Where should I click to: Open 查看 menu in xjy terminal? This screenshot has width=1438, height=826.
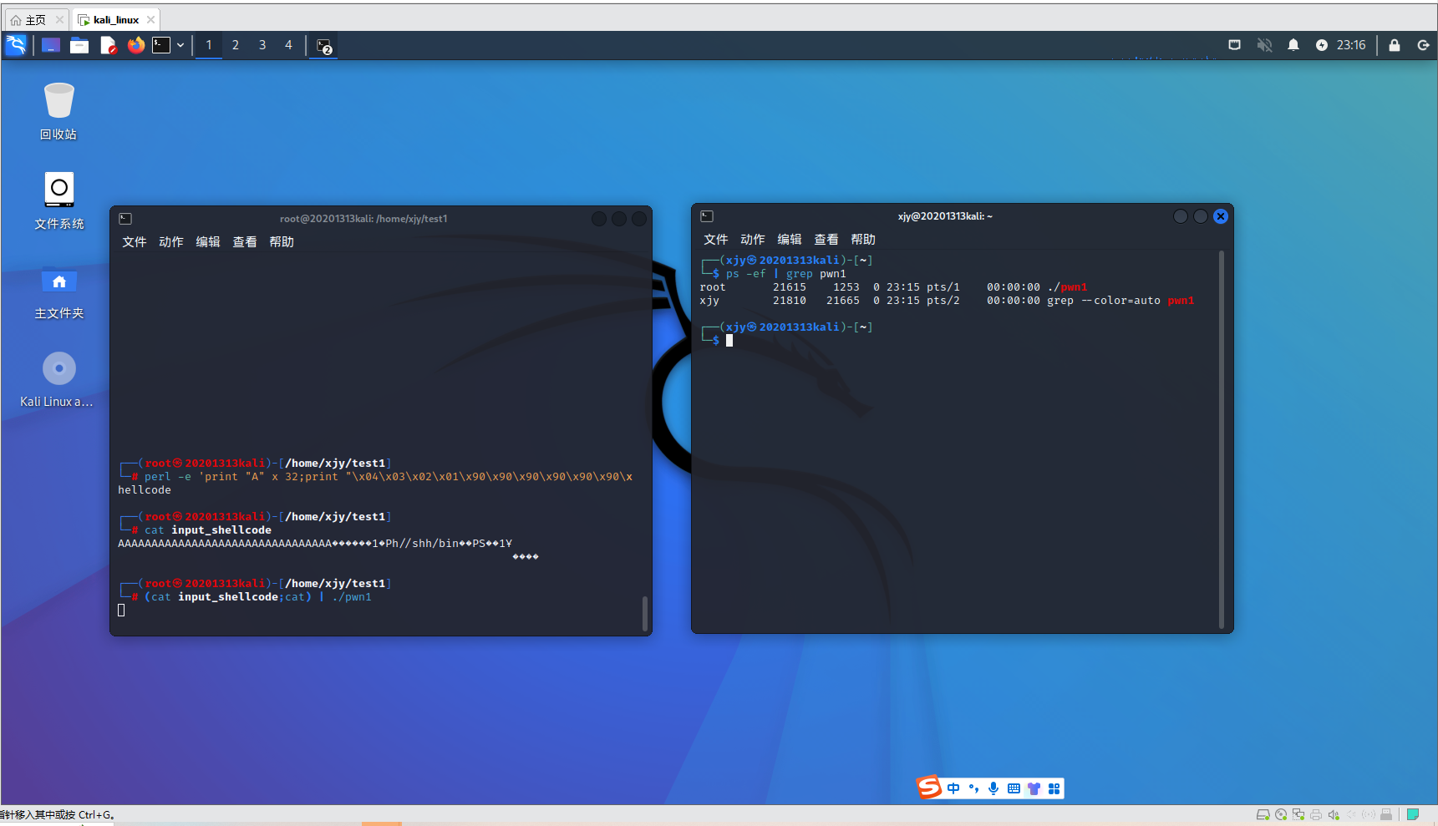(826, 239)
